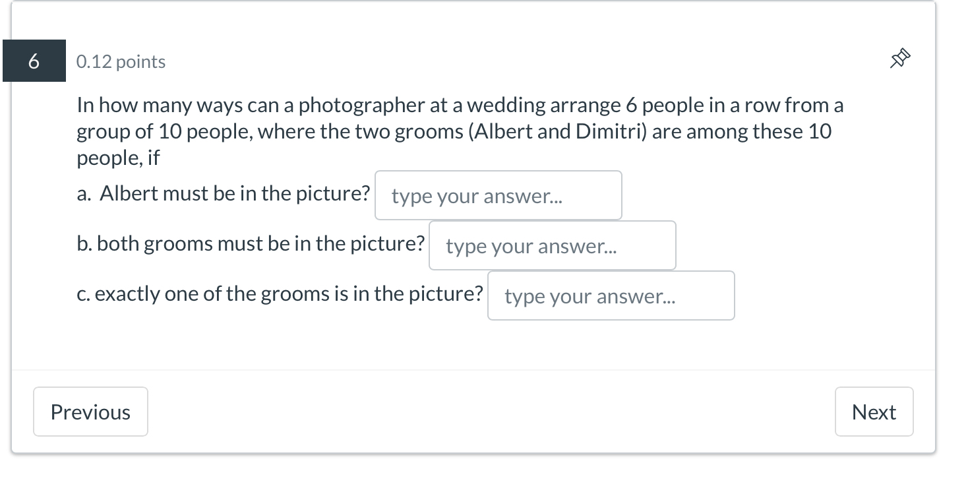The width and height of the screenshot is (968, 496).
Task: Click the "c. exactly one of the grooms" label
Action: tap(280, 294)
